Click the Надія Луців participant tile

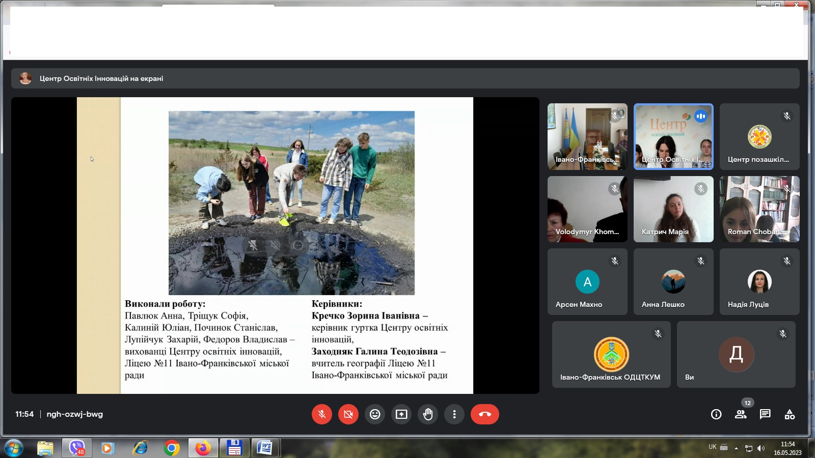pos(759,282)
